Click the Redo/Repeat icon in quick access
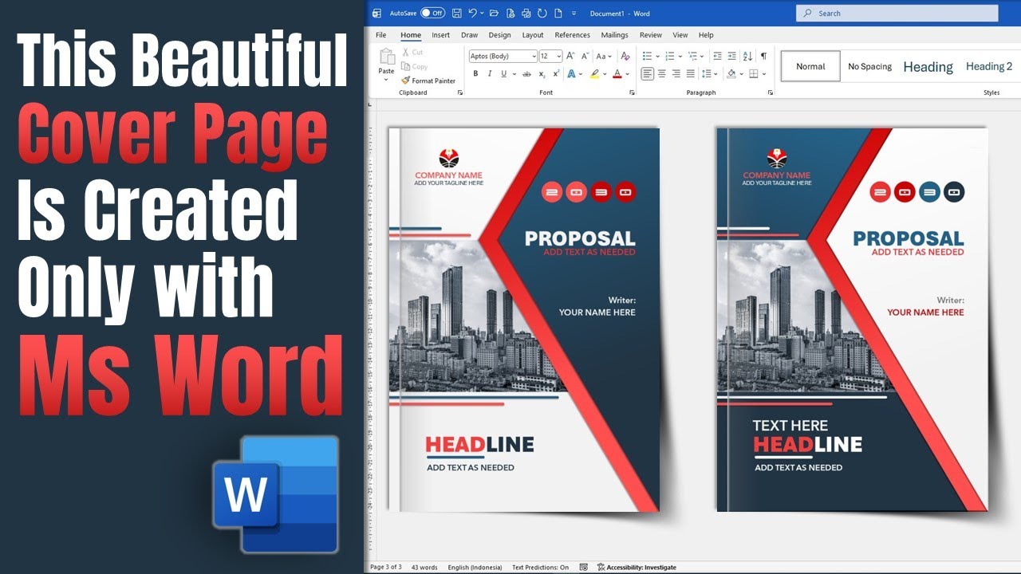The height and width of the screenshot is (574, 1021). [542, 13]
